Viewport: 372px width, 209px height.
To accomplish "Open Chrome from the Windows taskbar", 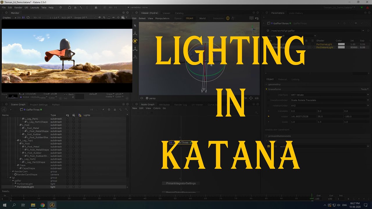I will [x=42, y=205].
